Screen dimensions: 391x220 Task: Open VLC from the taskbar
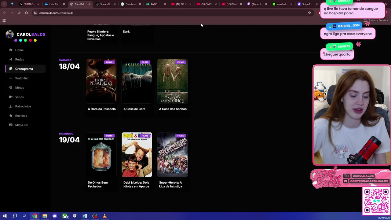pos(104,216)
